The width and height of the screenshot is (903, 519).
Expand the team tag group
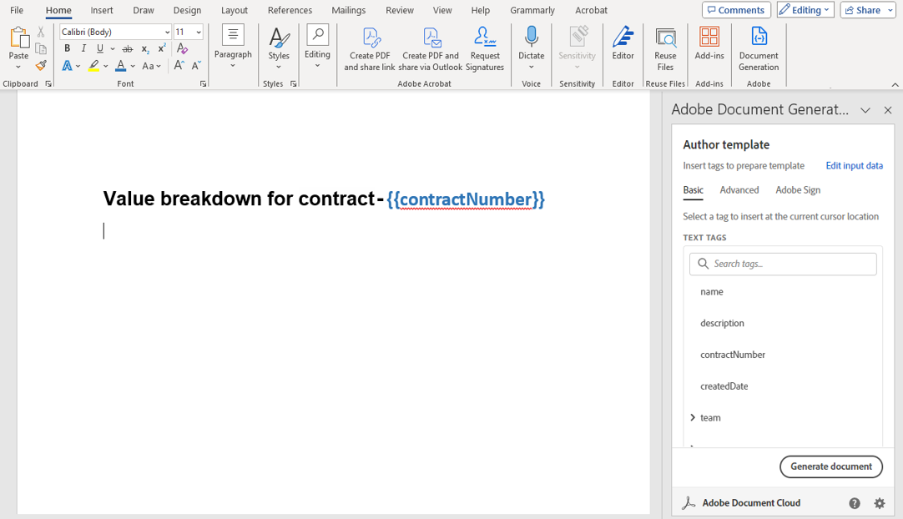point(693,417)
